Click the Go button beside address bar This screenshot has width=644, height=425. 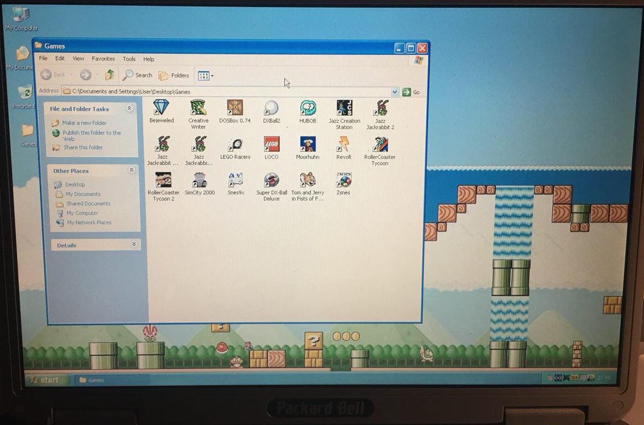411,92
